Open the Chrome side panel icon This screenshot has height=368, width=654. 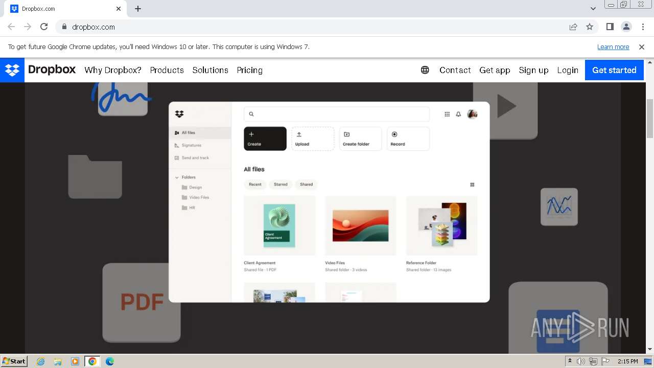coord(610,27)
